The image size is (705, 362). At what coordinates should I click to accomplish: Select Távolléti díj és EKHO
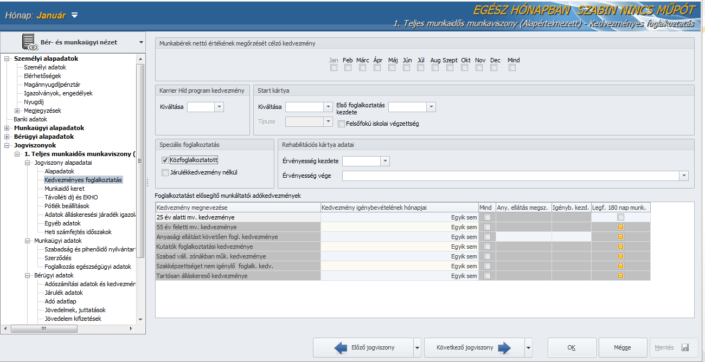pyautogui.click(x=71, y=197)
